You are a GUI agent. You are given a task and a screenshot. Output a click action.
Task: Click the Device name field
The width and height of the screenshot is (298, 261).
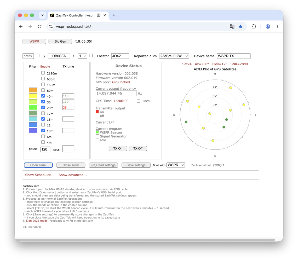pyautogui.click(x=234, y=56)
